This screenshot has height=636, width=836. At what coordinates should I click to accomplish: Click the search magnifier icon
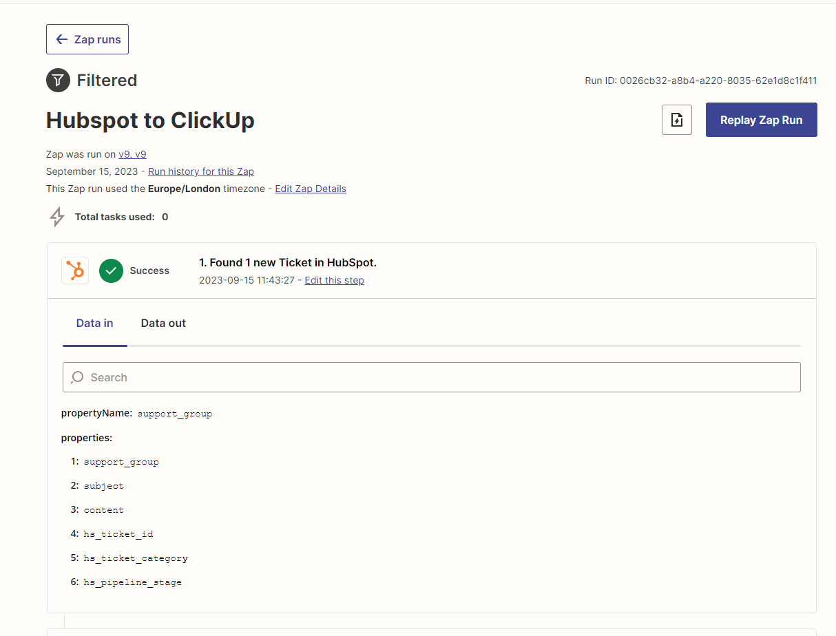click(78, 377)
